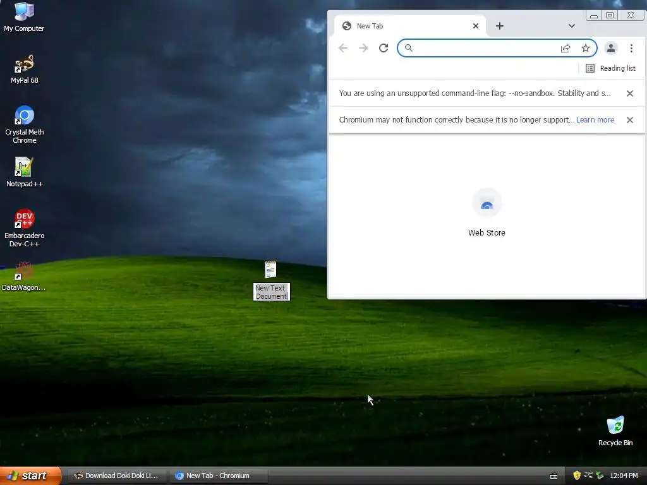This screenshot has width=647, height=485.
Task: Maximize the Chromium window
Action: coord(610,16)
